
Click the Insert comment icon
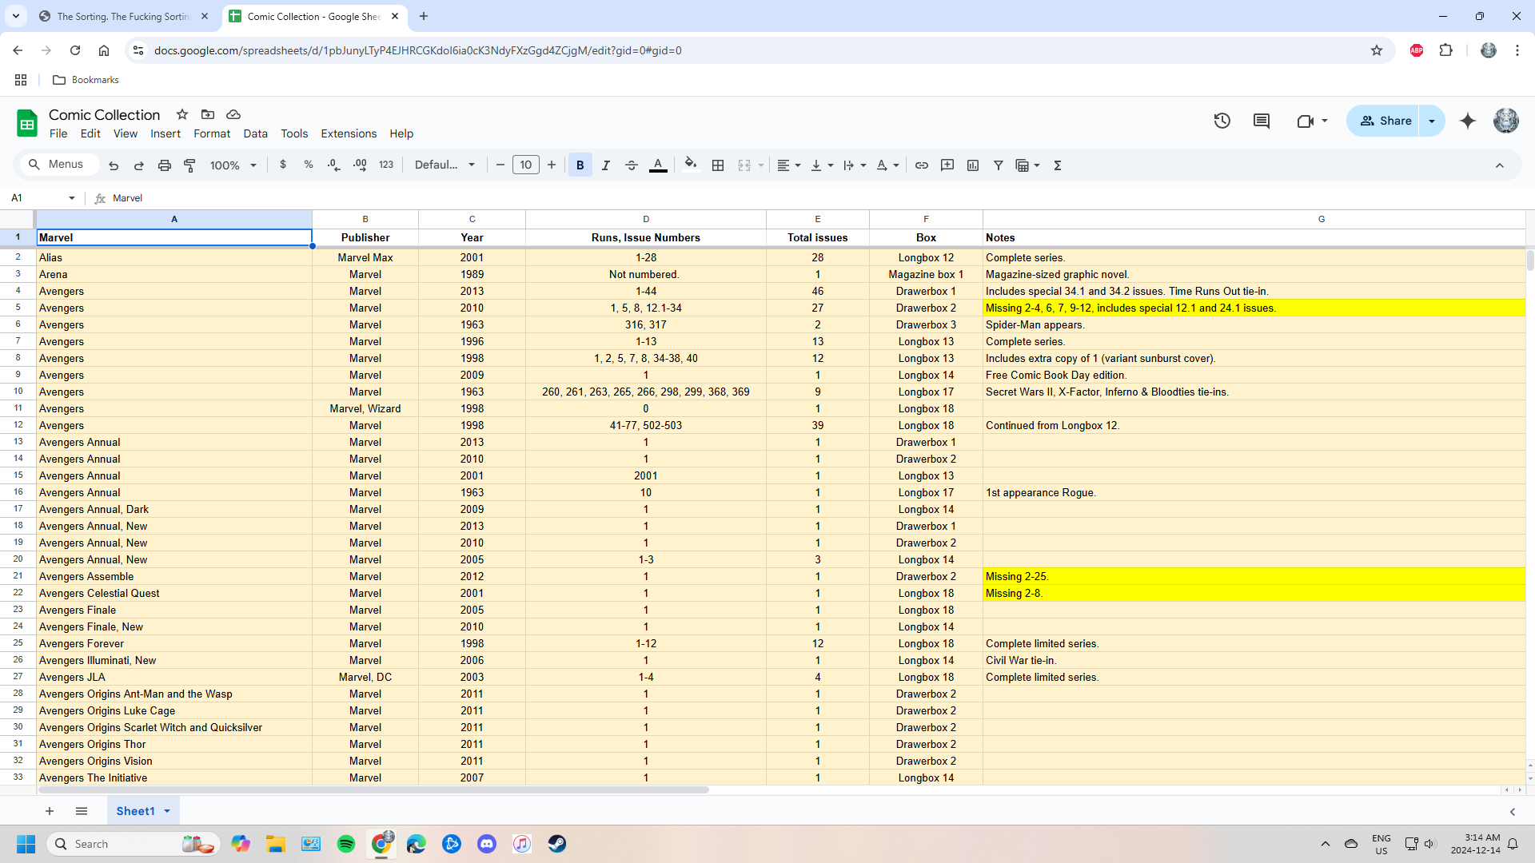[x=947, y=165]
